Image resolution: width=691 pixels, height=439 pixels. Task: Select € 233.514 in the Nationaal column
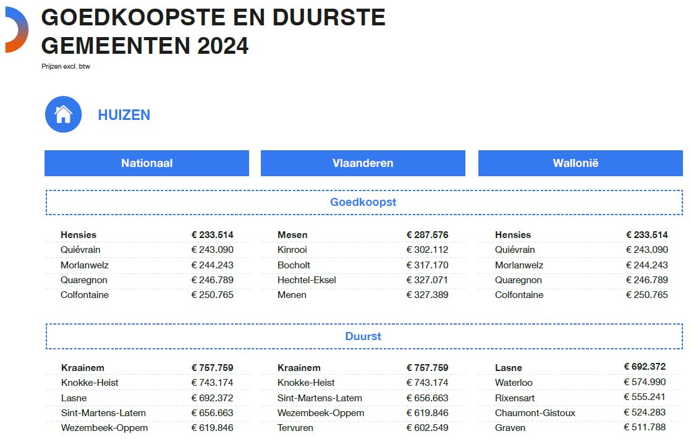[x=213, y=235]
